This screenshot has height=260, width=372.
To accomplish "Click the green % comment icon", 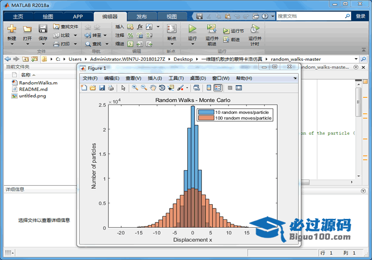I will pyautogui.click(x=130, y=35).
